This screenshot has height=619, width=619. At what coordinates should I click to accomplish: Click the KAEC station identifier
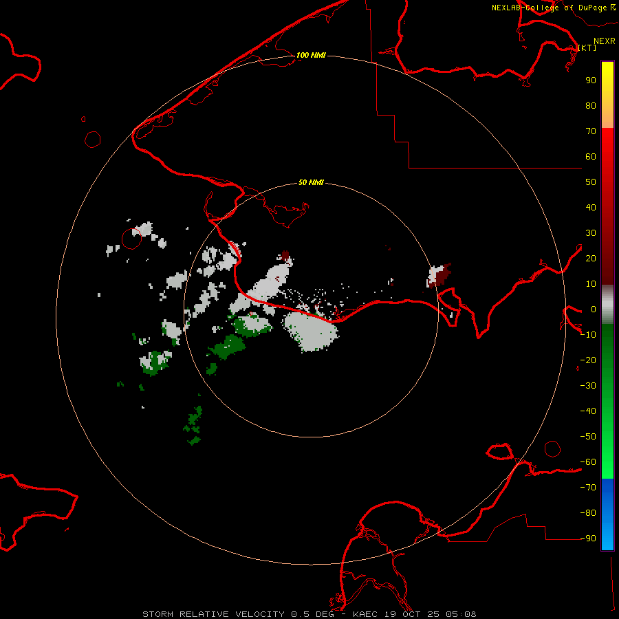click(367, 614)
